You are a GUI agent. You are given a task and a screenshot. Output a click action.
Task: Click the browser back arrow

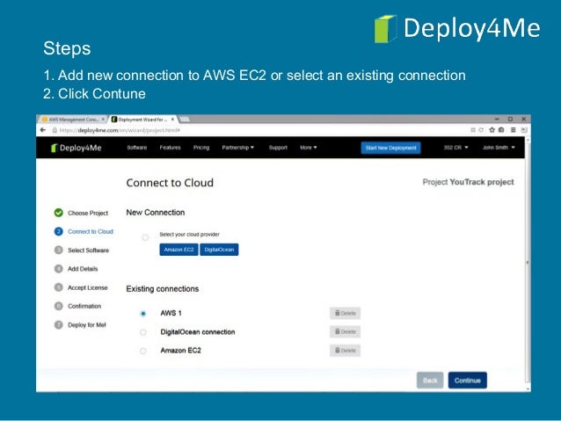click(x=43, y=130)
